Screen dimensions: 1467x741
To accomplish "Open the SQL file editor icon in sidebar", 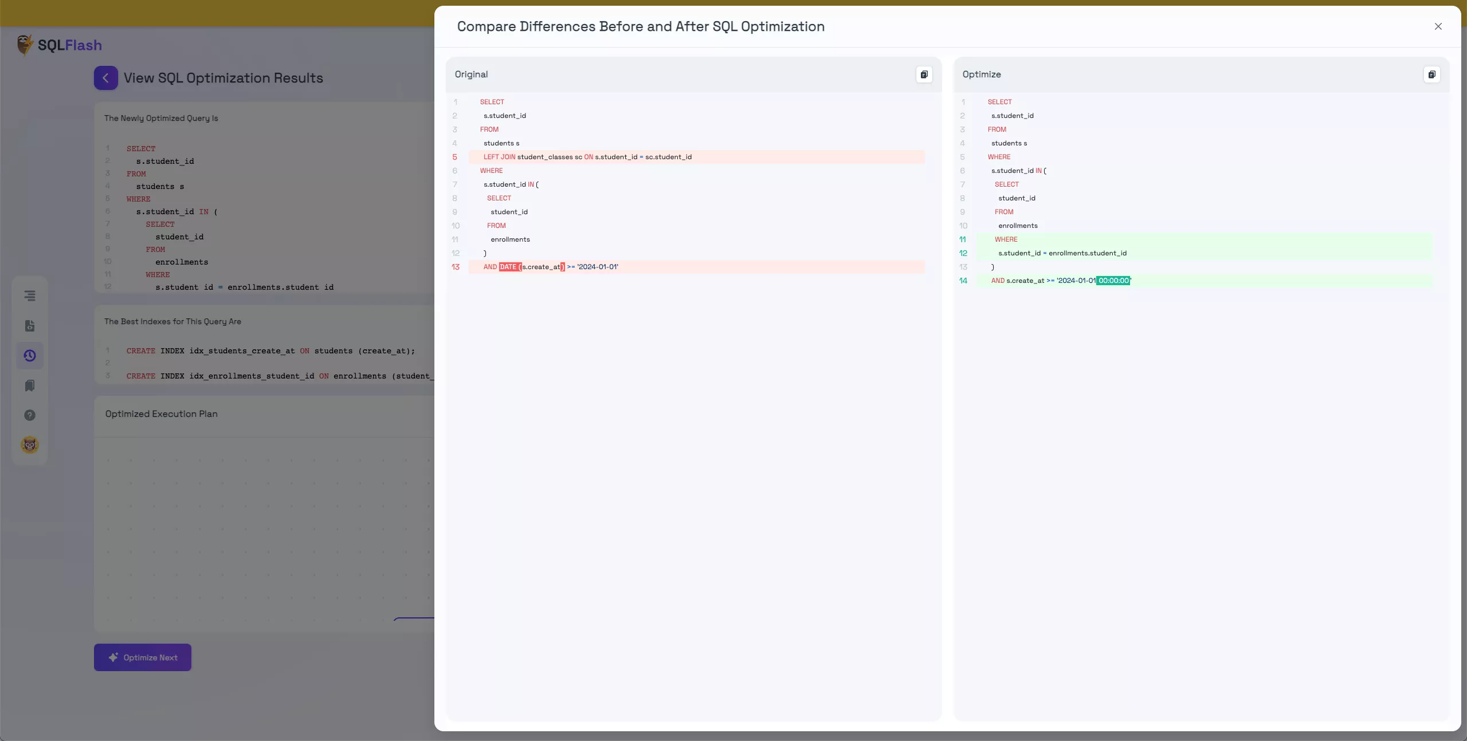I will click(x=29, y=326).
